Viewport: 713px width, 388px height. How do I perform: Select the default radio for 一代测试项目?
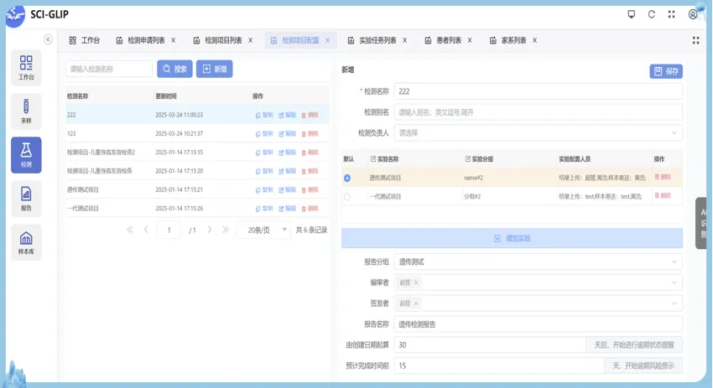[347, 197]
